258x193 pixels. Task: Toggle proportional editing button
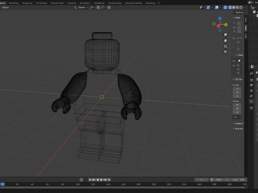109,8
